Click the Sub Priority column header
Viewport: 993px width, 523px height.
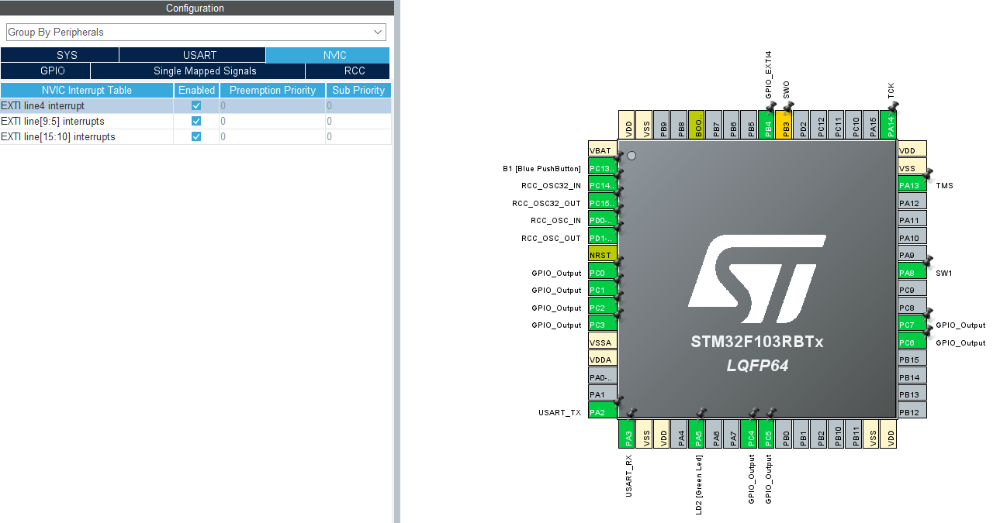pos(358,90)
